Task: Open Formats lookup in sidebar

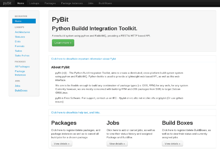Action: 20,46
